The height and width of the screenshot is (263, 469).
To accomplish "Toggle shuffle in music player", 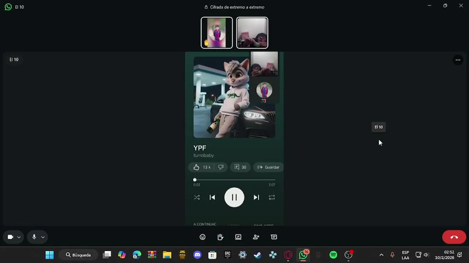I will point(197,197).
